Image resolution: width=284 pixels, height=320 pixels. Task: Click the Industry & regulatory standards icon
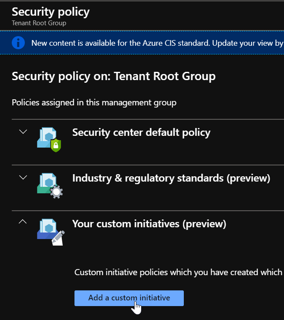click(x=48, y=185)
